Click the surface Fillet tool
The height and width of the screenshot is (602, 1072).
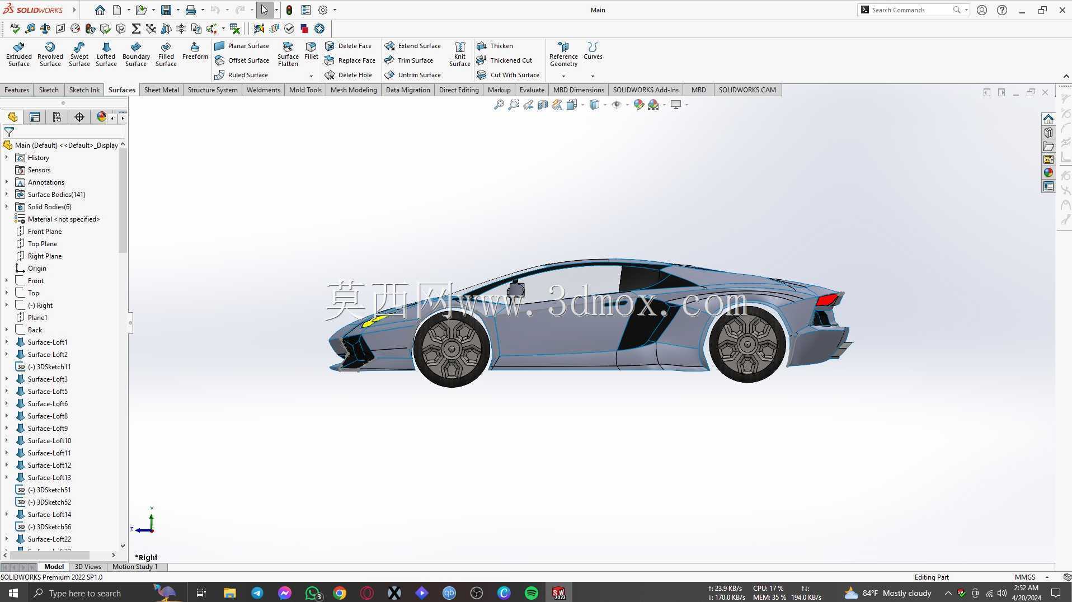(x=311, y=51)
